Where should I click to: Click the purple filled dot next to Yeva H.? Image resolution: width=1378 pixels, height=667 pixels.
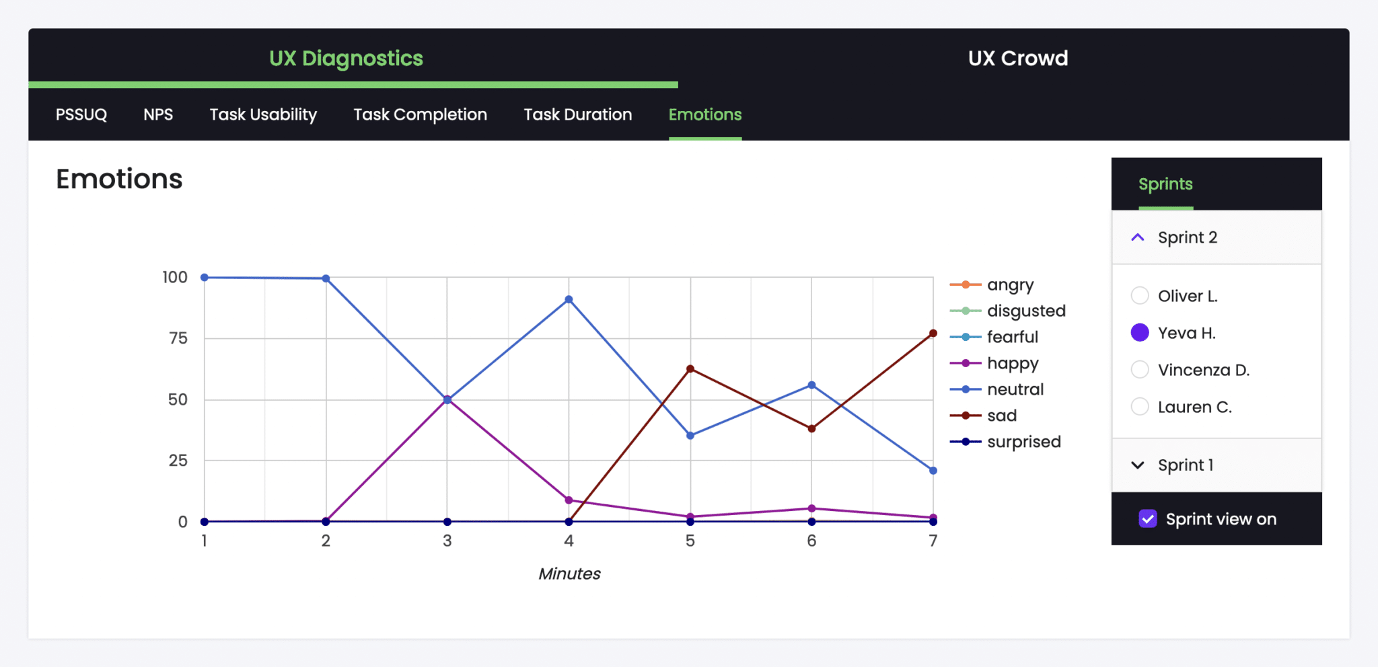coord(1140,332)
